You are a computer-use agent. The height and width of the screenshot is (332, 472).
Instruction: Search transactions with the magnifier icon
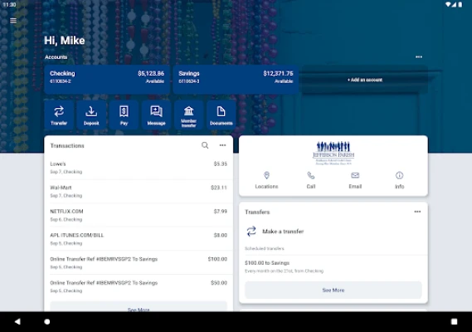[x=205, y=145]
